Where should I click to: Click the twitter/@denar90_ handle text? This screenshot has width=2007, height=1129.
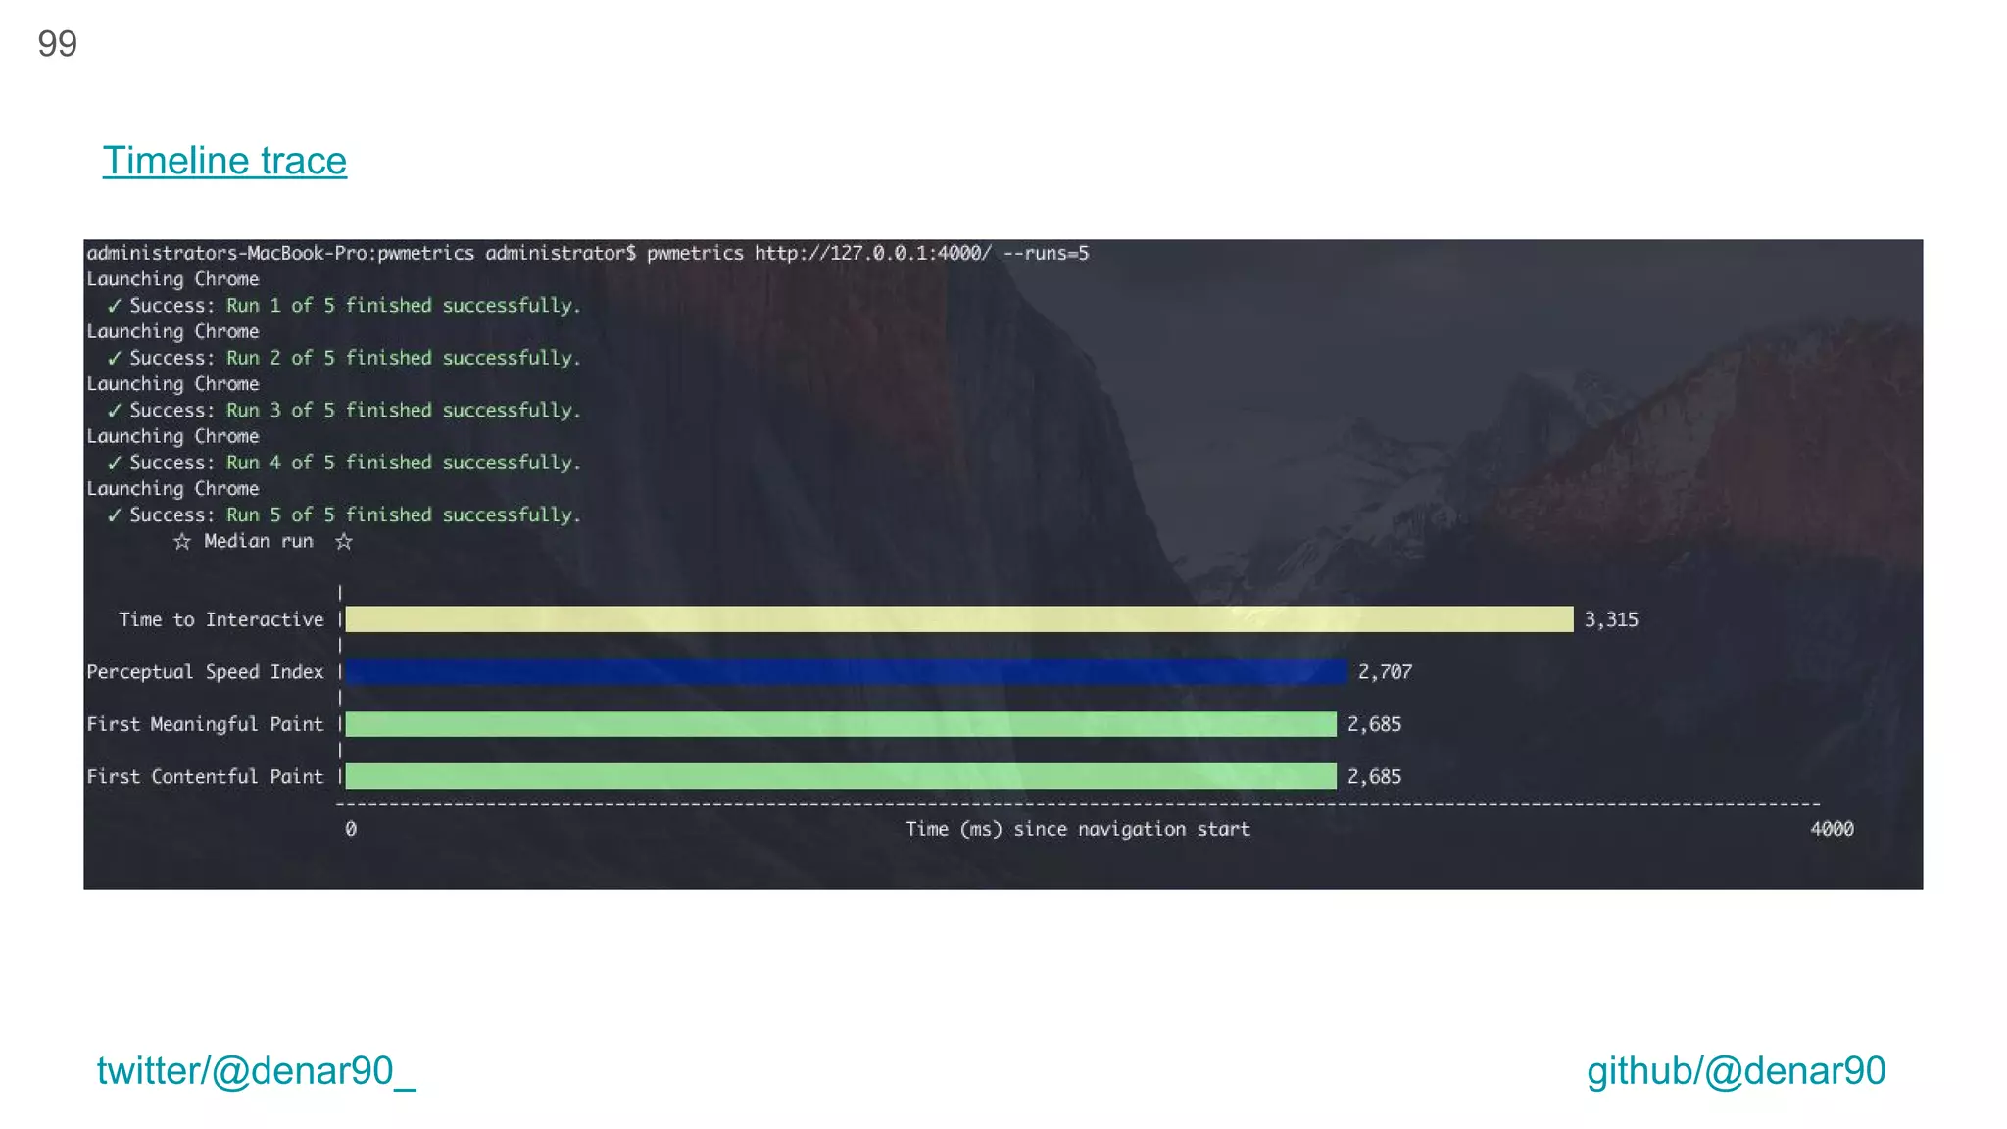257,1071
